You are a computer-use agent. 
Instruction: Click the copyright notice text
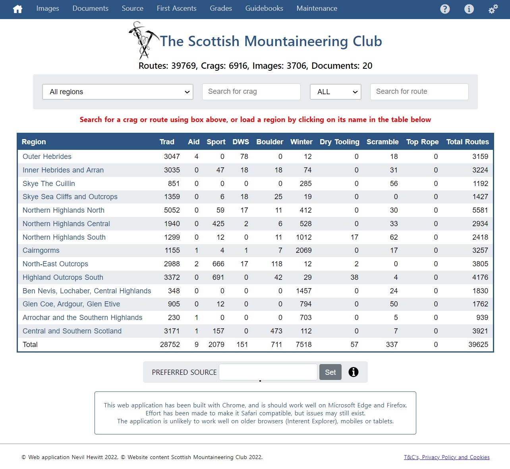click(x=142, y=457)
